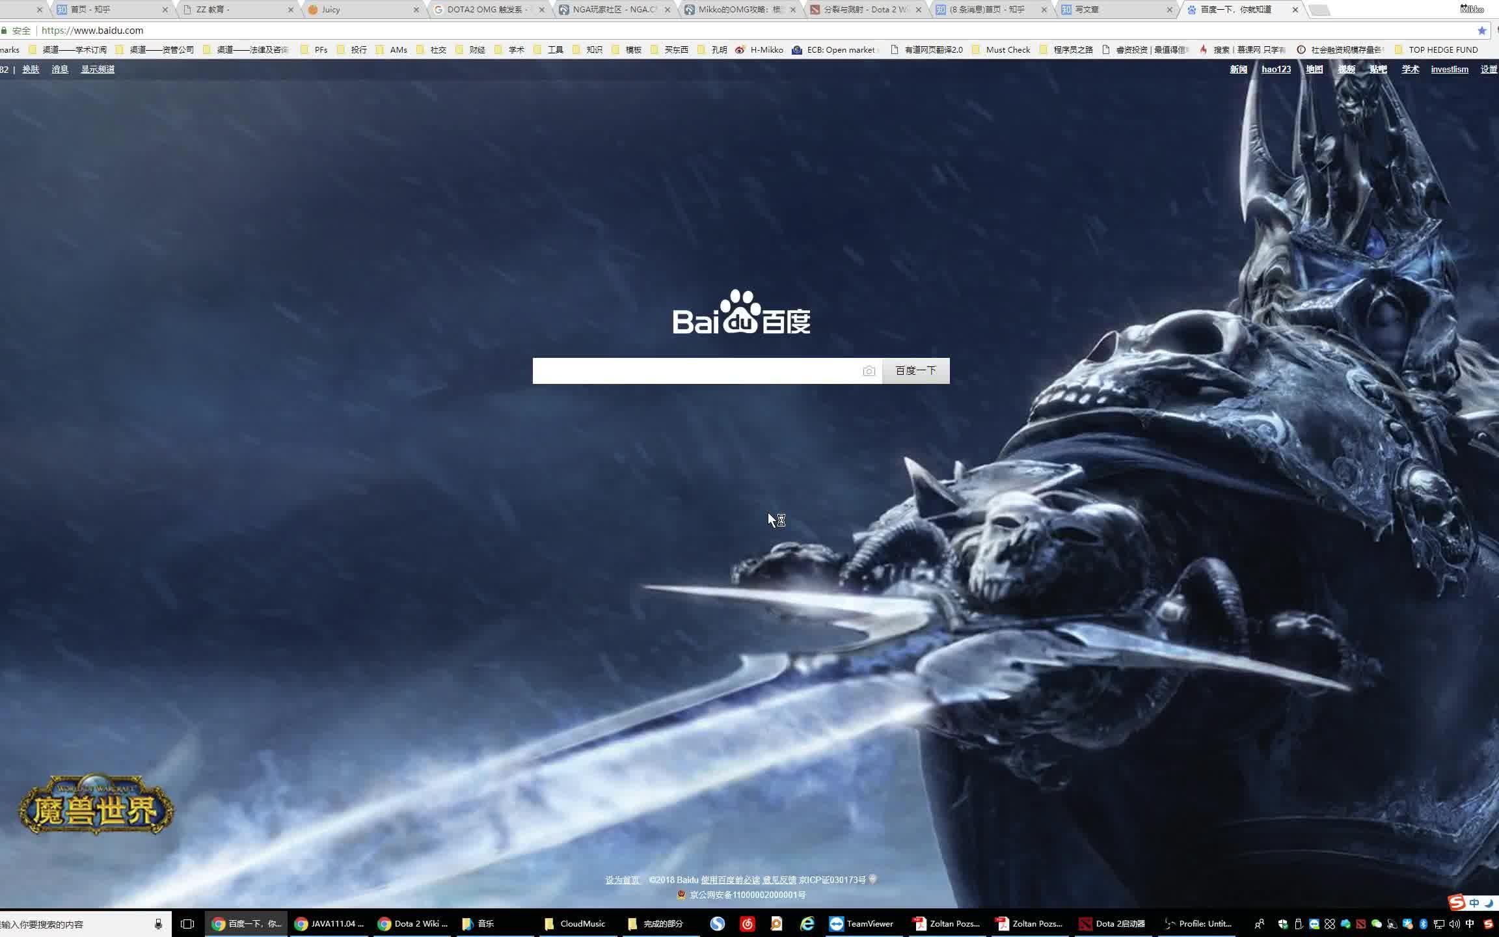1499x937 pixels.
Task: Open the investlism account link
Action: coord(1450,69)
